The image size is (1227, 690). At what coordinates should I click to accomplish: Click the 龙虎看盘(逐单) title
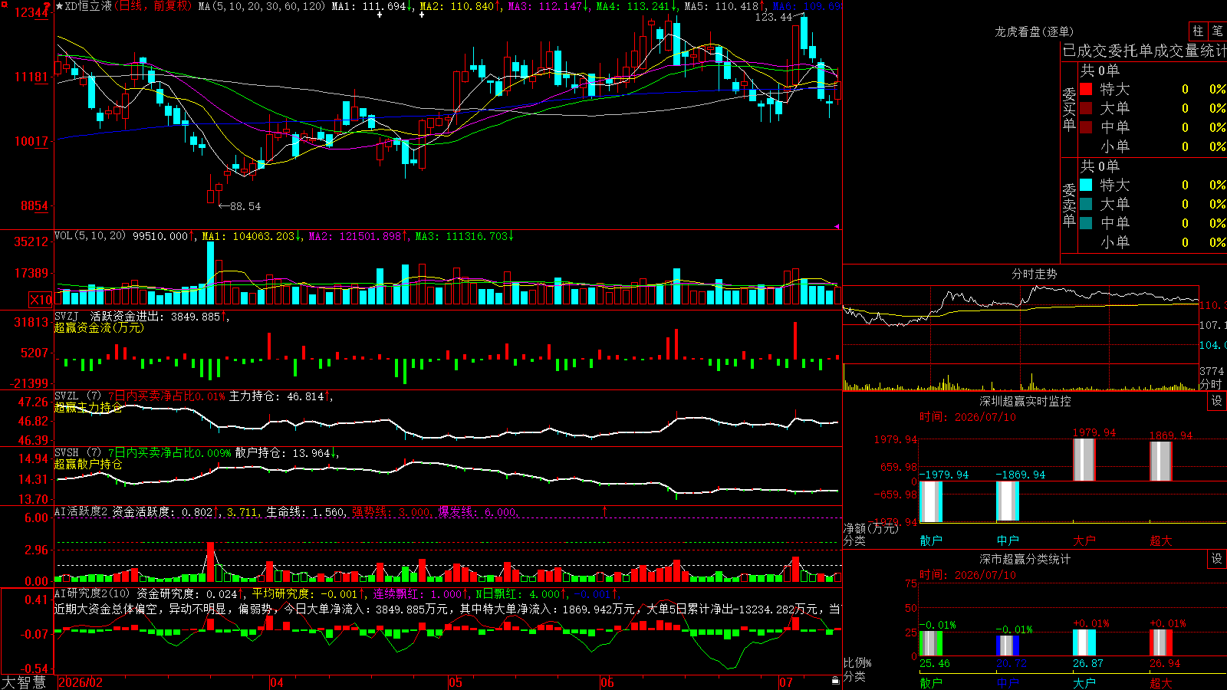(1034, 31)
